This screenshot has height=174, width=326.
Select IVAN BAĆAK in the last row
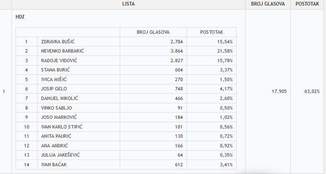[54, 165]
